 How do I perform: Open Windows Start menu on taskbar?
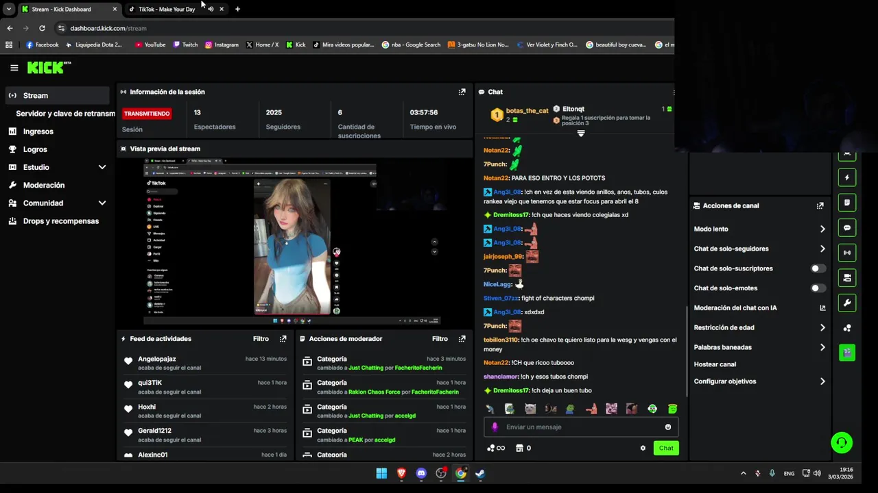(x=381, y=473)
